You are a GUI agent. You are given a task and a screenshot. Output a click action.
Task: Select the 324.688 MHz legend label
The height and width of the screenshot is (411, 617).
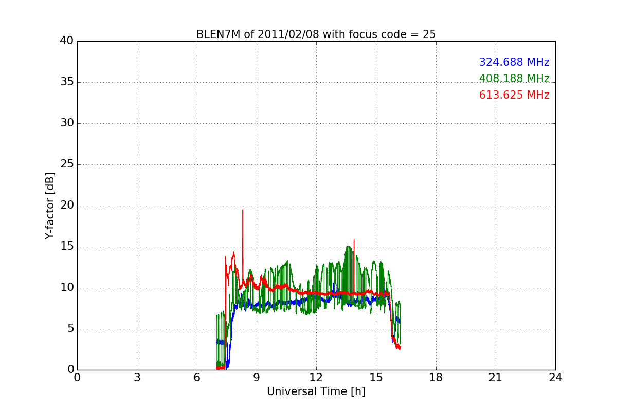point(514,62)
